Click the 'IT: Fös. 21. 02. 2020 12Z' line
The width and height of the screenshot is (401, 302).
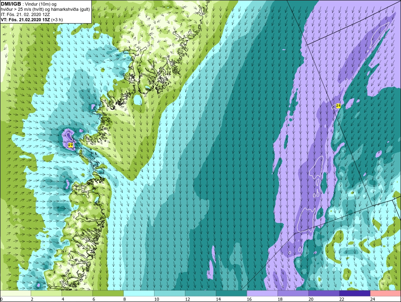[x=24, y=14]
